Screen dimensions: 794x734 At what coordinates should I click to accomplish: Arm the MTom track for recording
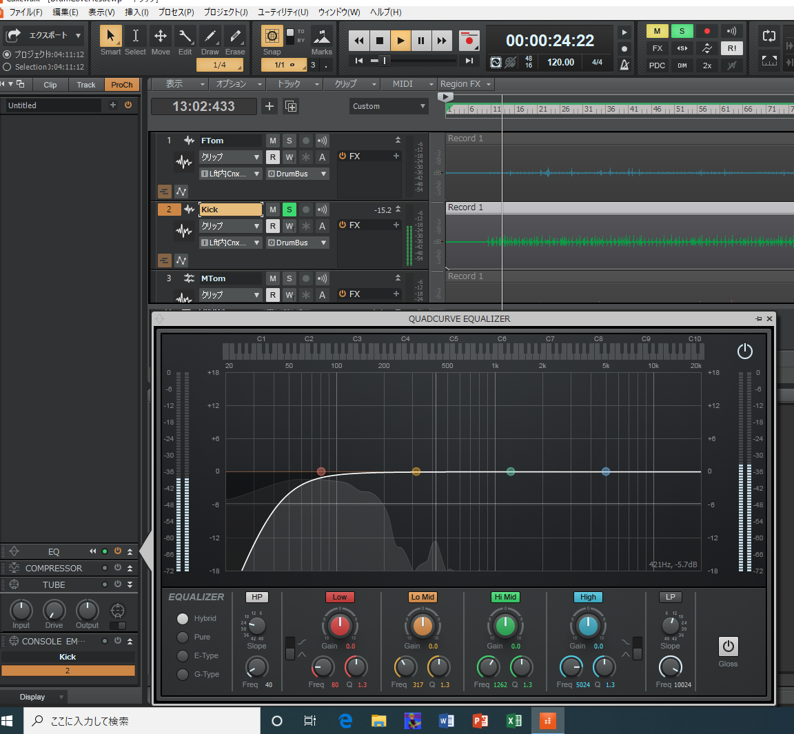click(x=306, y=278)
